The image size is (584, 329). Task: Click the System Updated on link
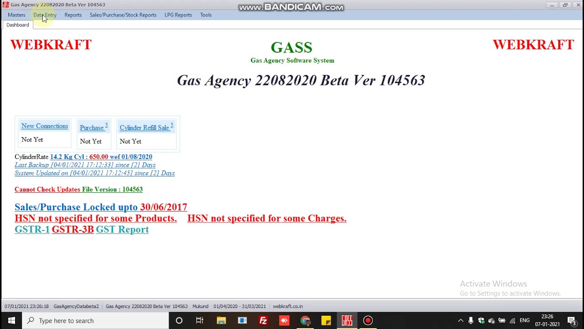[x=94, y=173]
